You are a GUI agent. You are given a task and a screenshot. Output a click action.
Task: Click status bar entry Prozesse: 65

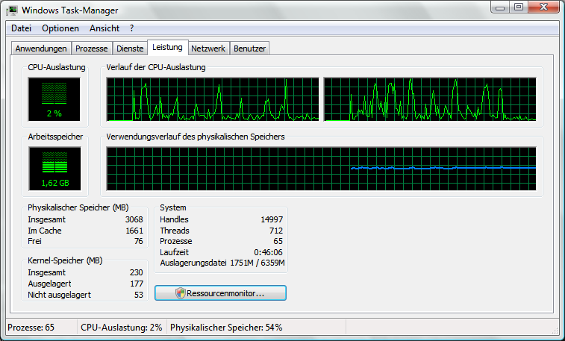tap(31, 328)
